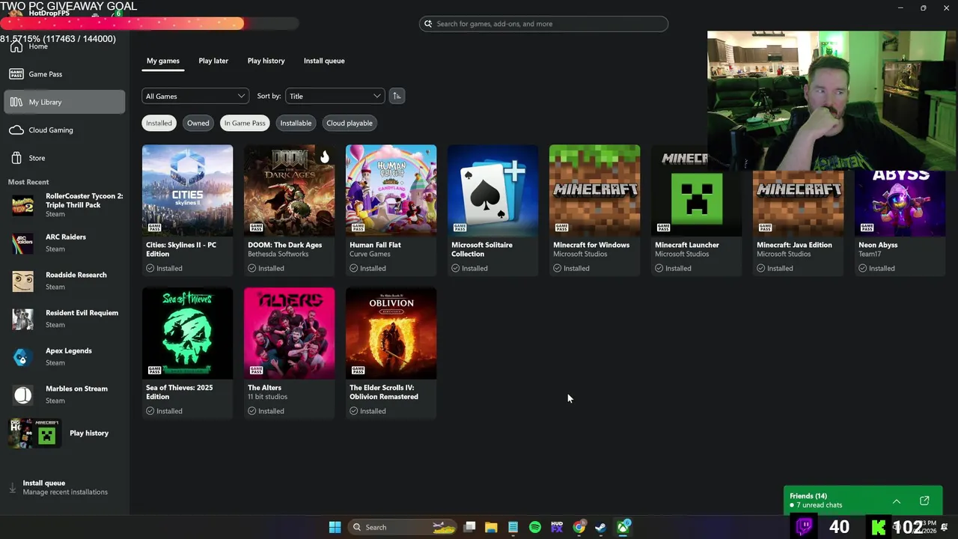Image resolution: width=958 pixels, height=539 pixels.
Task: Click the Twitch overlay icon near the taskbar
Action: click(805, 526)
